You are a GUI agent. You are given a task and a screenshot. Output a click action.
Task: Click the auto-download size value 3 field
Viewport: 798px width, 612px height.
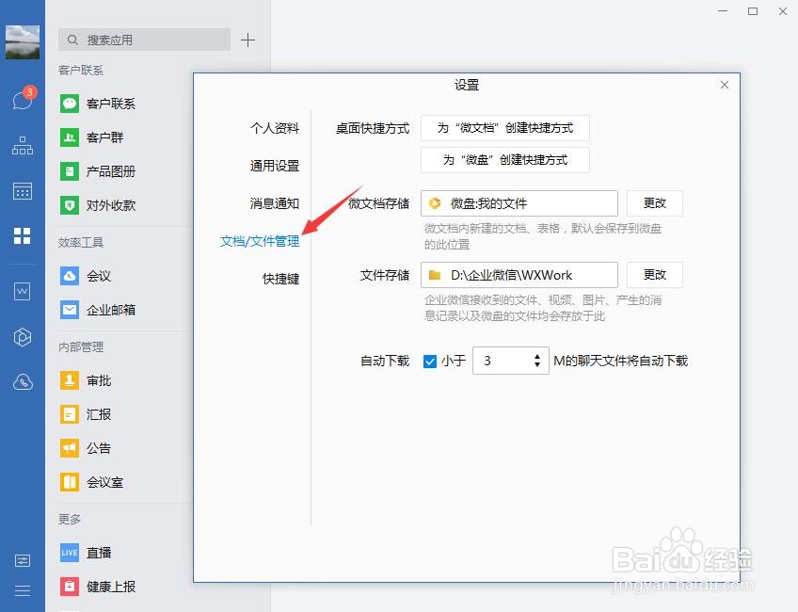click(x=510, y=361)
